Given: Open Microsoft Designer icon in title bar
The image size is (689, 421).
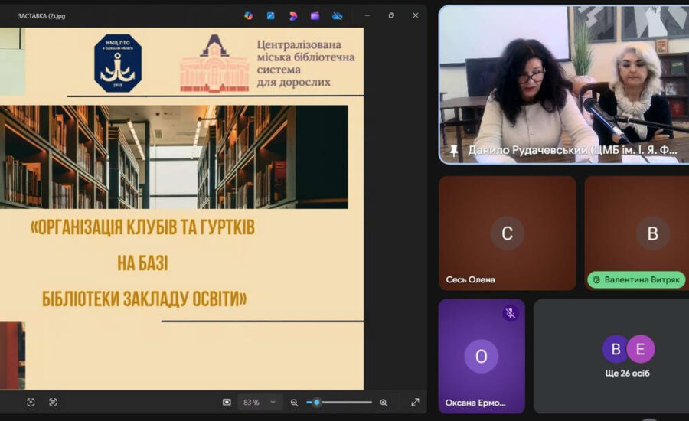Looking at the screenshot, I should 292,15.
